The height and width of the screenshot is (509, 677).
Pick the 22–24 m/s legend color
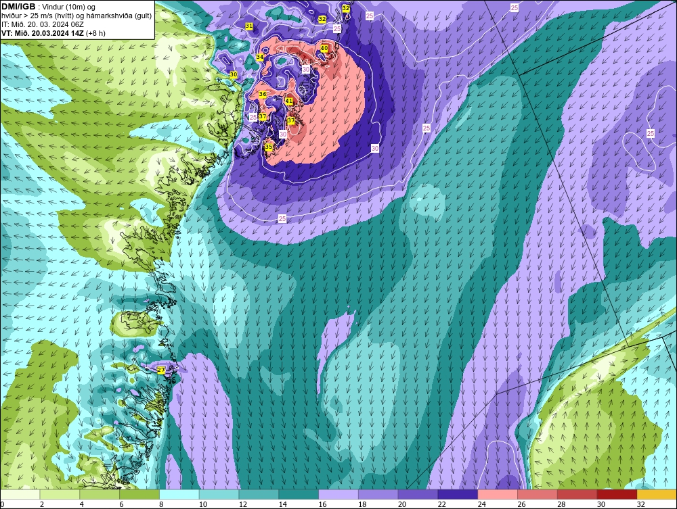458,494
